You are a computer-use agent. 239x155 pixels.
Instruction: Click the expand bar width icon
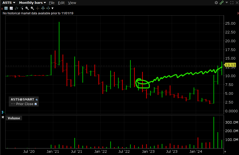43,8
